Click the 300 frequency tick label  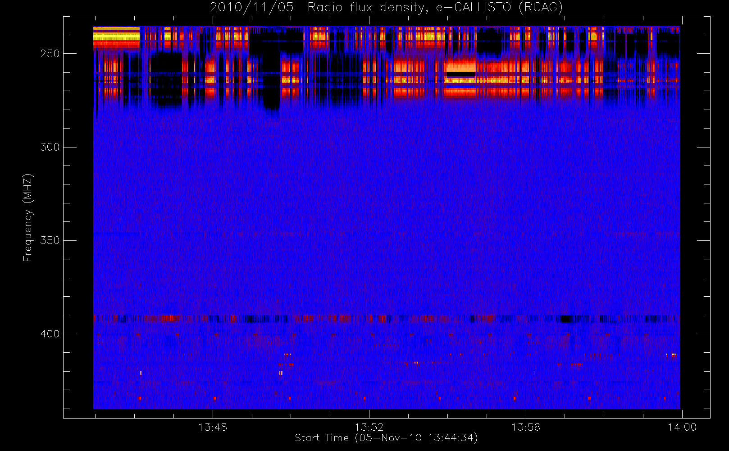(50, 147)
